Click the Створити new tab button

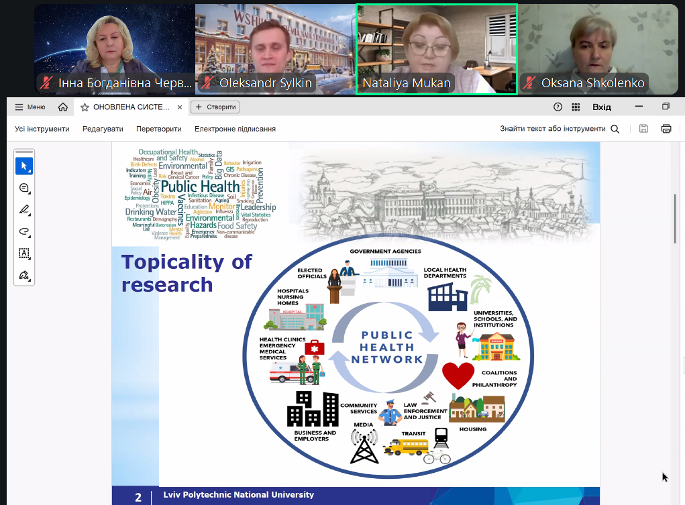[x=215, y=107]
